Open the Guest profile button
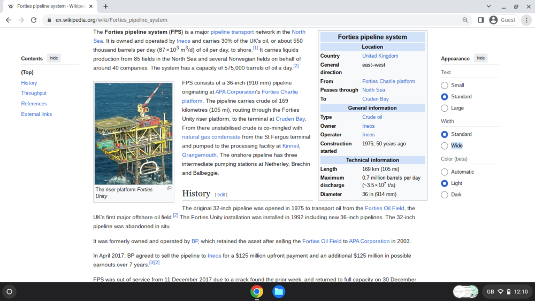 pyautogui.click(x=503, y=20)
